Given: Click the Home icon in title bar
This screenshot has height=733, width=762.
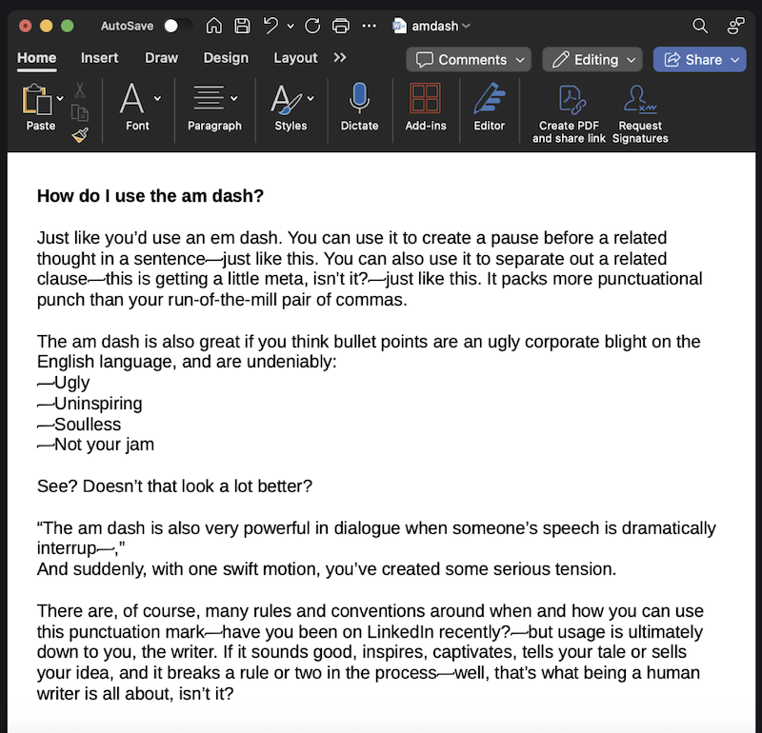Looking at the screenshot, I should [213, 26].
